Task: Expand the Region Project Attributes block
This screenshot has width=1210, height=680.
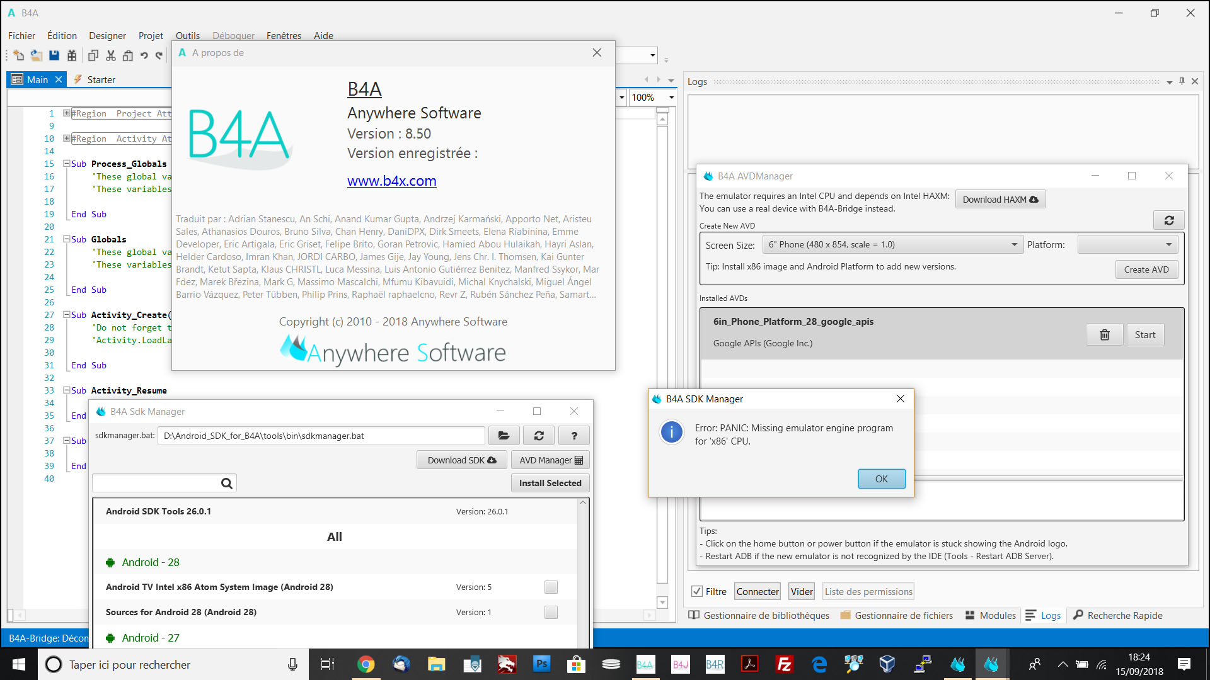Action: (x=67, y=113)
